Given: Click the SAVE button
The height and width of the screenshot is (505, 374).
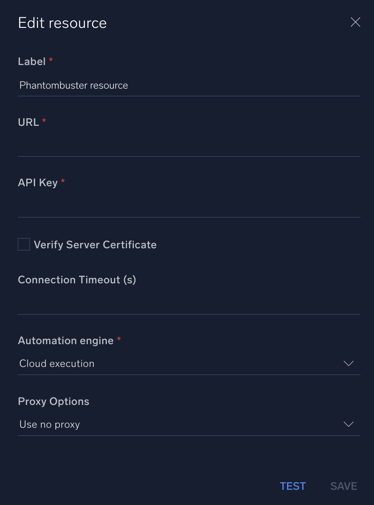Looking at the screenshot, I should coord(343,486).
